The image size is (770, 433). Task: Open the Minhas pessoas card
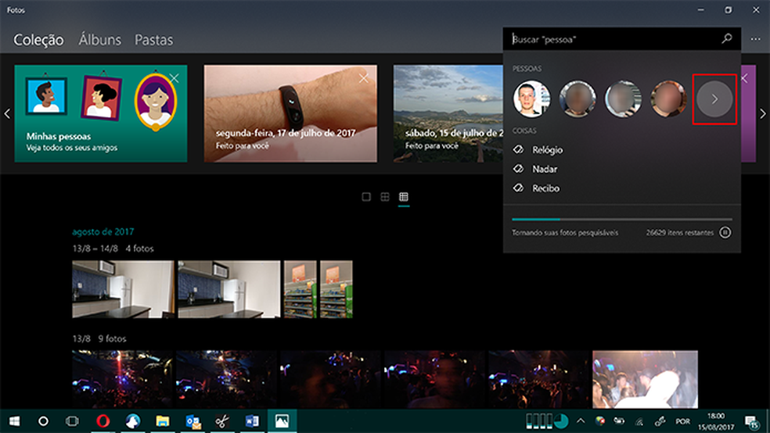point(101,114)
